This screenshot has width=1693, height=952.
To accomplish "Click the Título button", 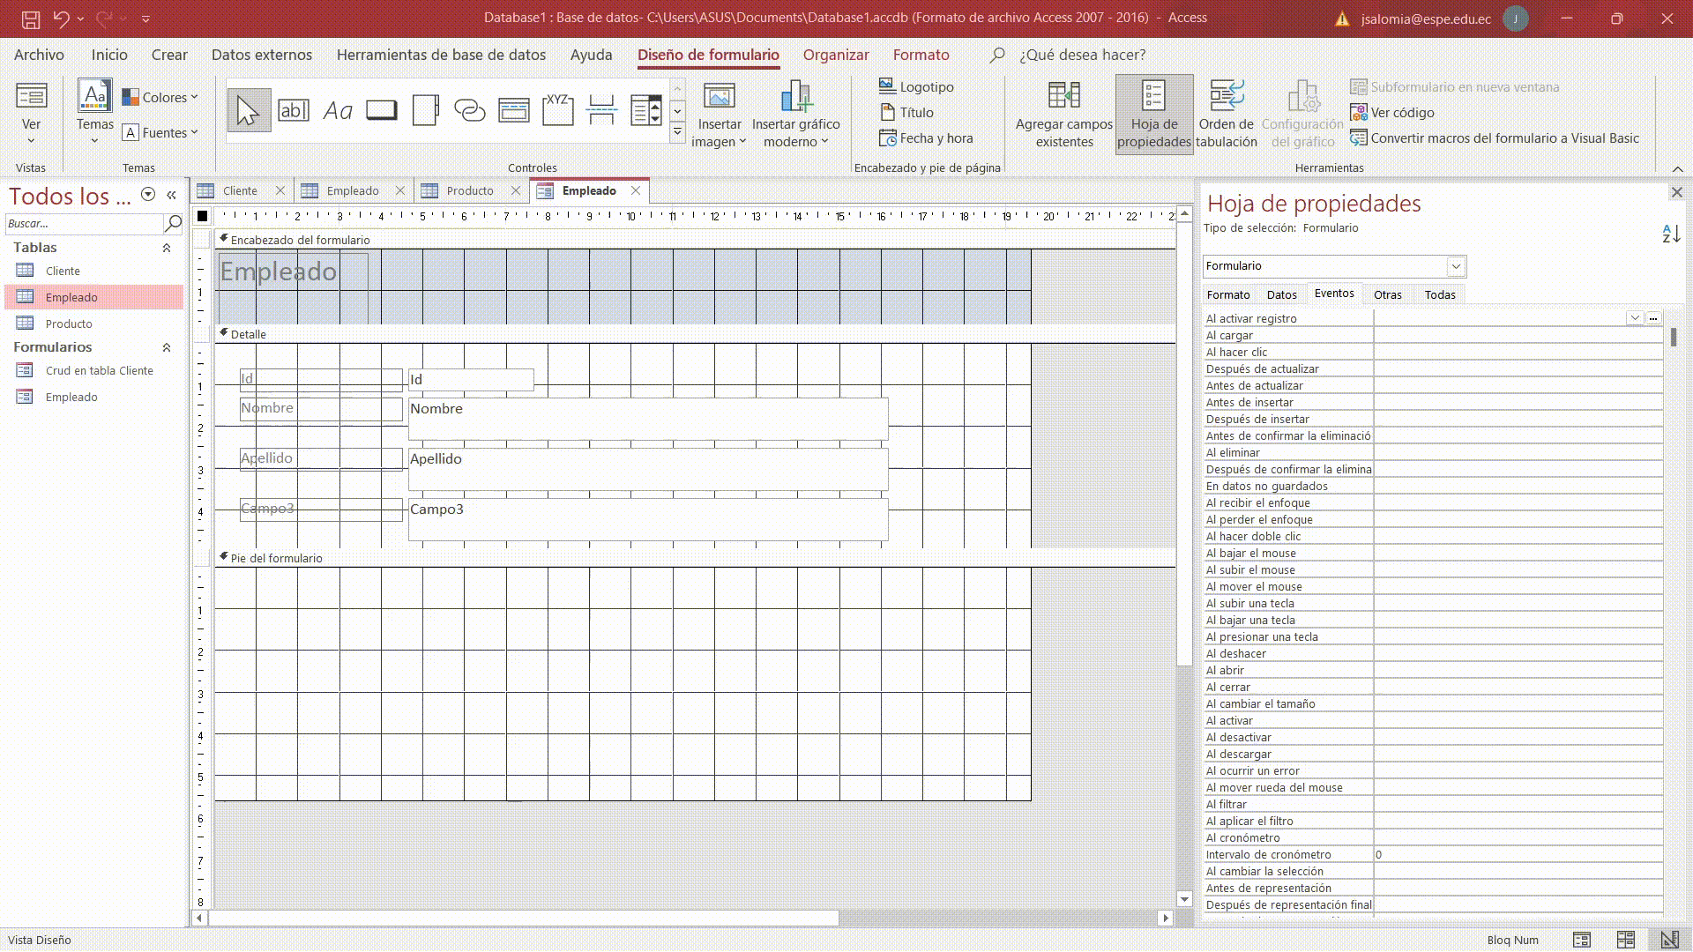I will coord(906,112).
